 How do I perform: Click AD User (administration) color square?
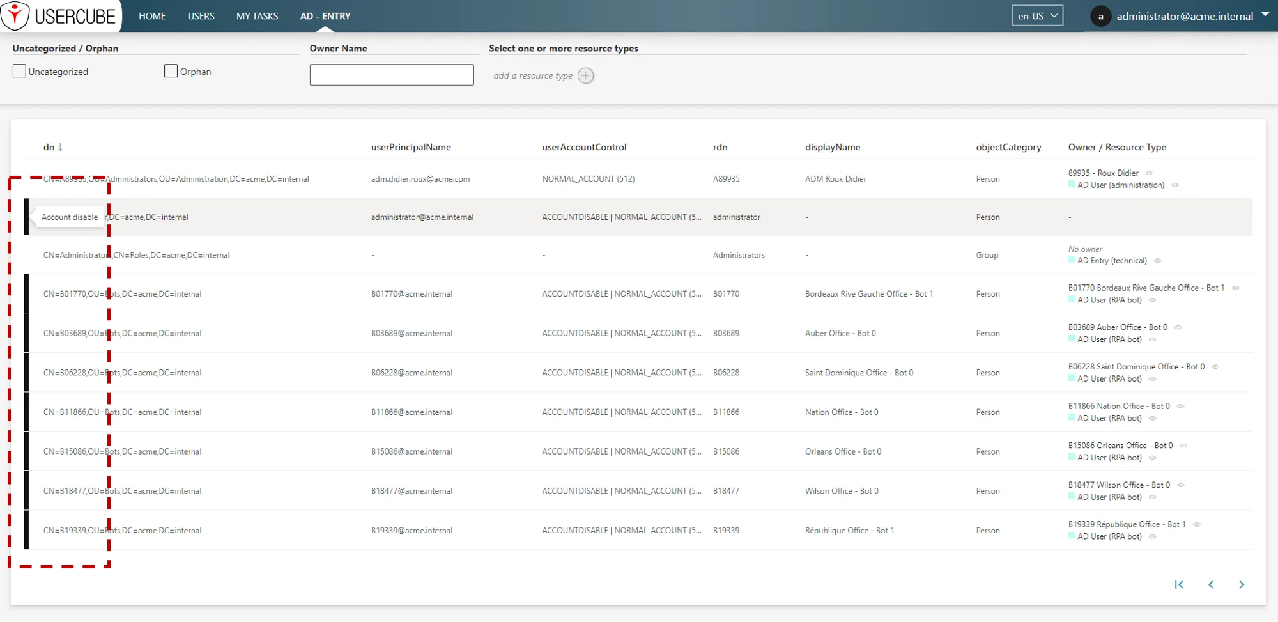1072,185
